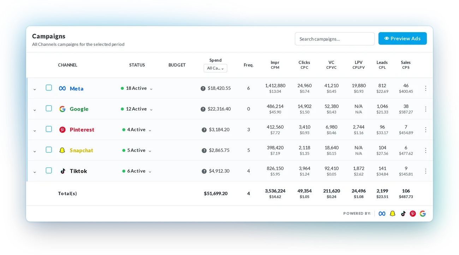Open the three-dot menu for Tiktok row
This screenshot has width=459, height=255.
click(x=425, y=171)
